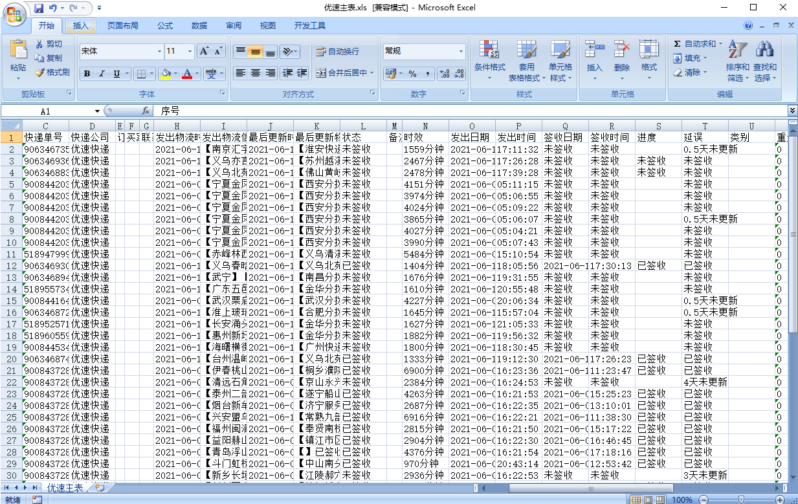
Task: Switch to 数据 tab
Action: click(199, 26)
